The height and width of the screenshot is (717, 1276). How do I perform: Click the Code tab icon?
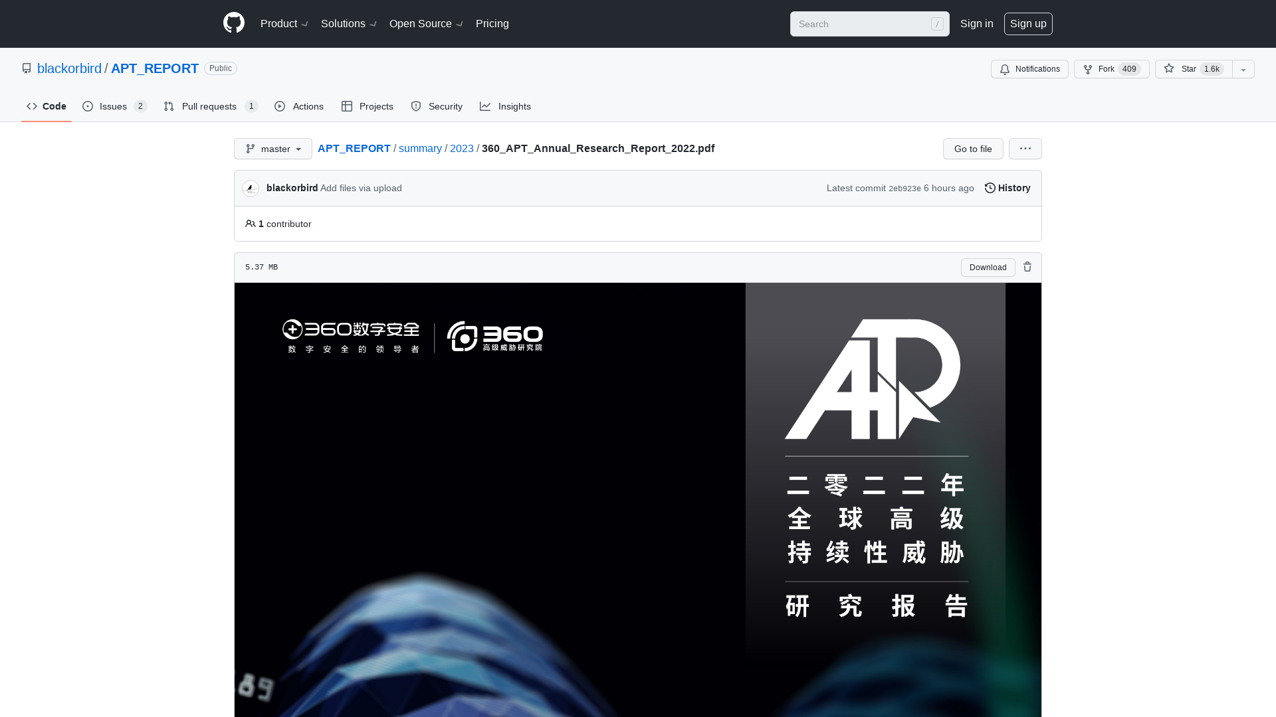[31, 106]
